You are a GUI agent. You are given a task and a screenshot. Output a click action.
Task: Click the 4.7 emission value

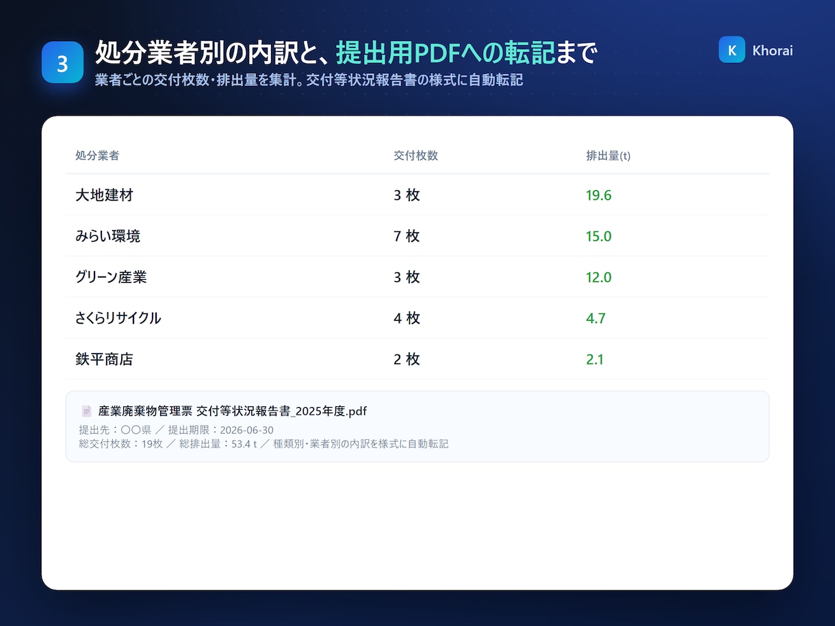(595, 318)
